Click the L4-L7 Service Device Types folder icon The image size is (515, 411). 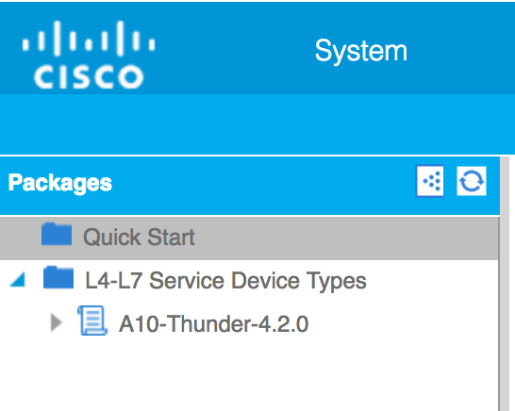click(x=58, y=278)
